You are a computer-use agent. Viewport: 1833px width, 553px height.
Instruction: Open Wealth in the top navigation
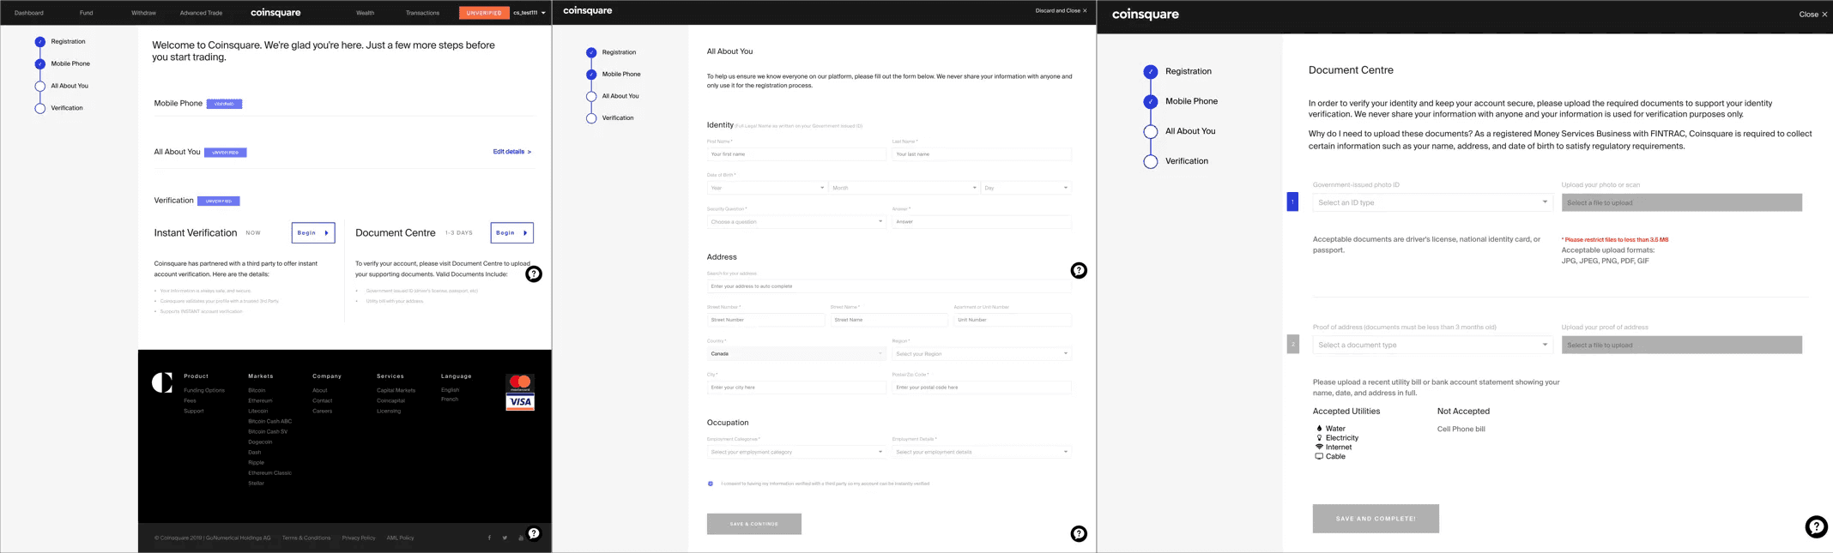[365, 13]
